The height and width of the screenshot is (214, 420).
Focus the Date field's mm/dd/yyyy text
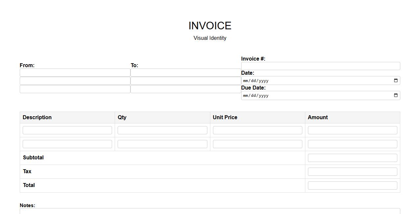tap(256, 81)
